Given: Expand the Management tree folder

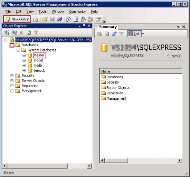Looking at the screenshot, I should [12, 91].
